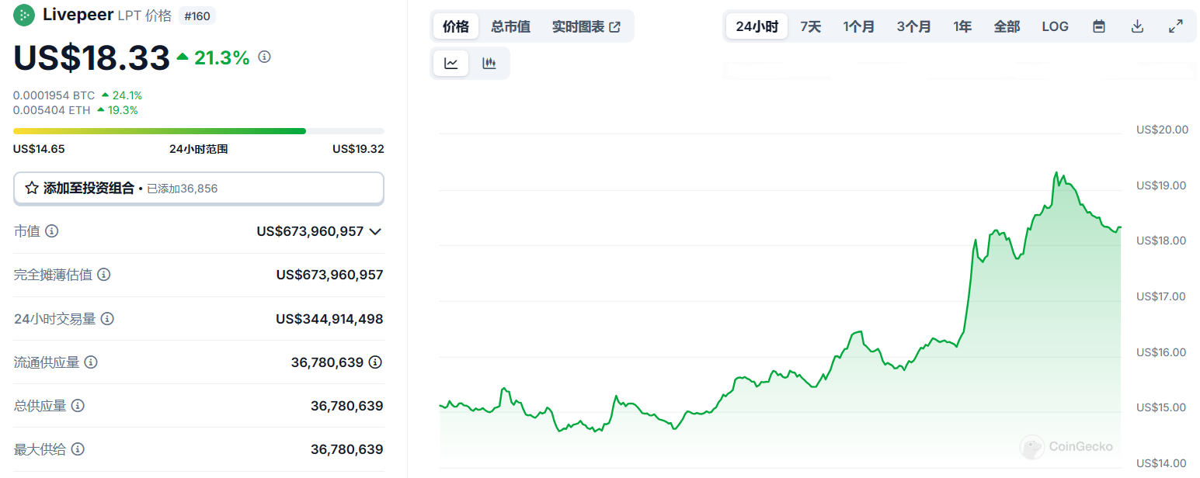Select the 7天 time range
This screenshot has width=1200, height=478.
pos(810,26)
